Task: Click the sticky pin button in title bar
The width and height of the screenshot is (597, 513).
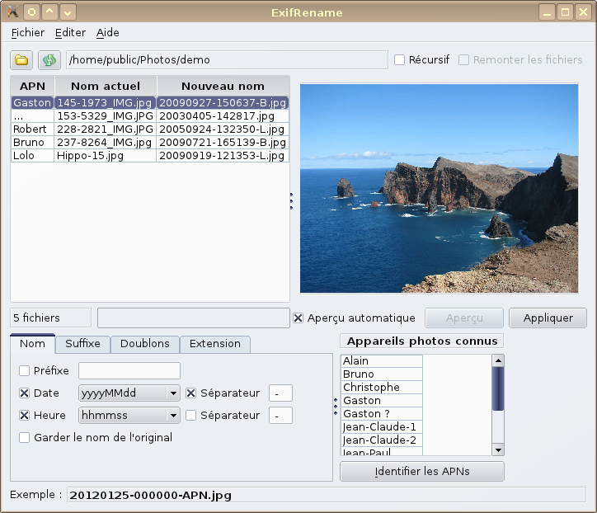Action: 32,12
